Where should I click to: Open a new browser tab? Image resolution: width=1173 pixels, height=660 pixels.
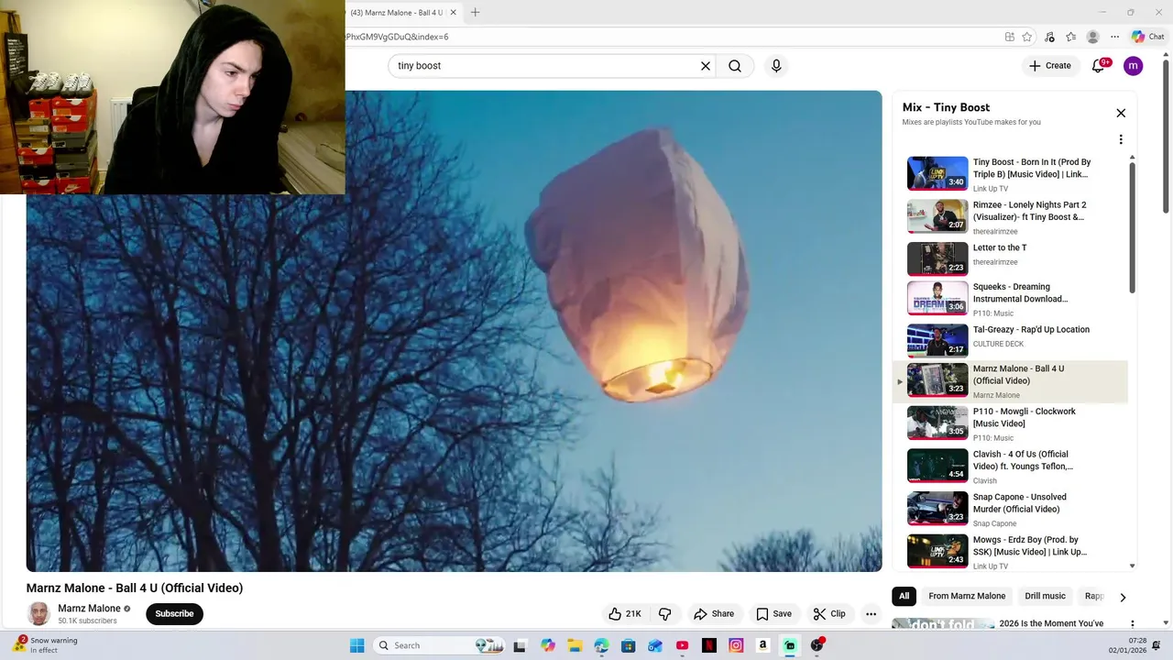(x=475, y=13)
